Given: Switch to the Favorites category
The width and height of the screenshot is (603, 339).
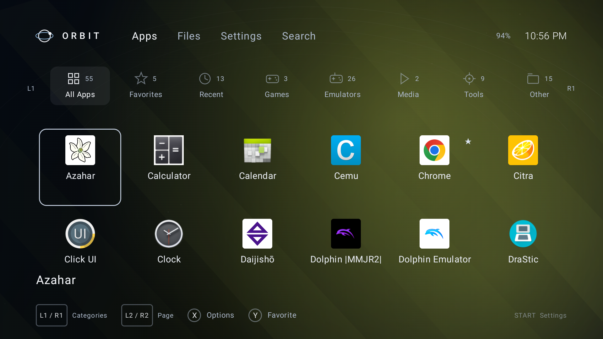Looking at the screenshot, I should [x=146, y=86].
